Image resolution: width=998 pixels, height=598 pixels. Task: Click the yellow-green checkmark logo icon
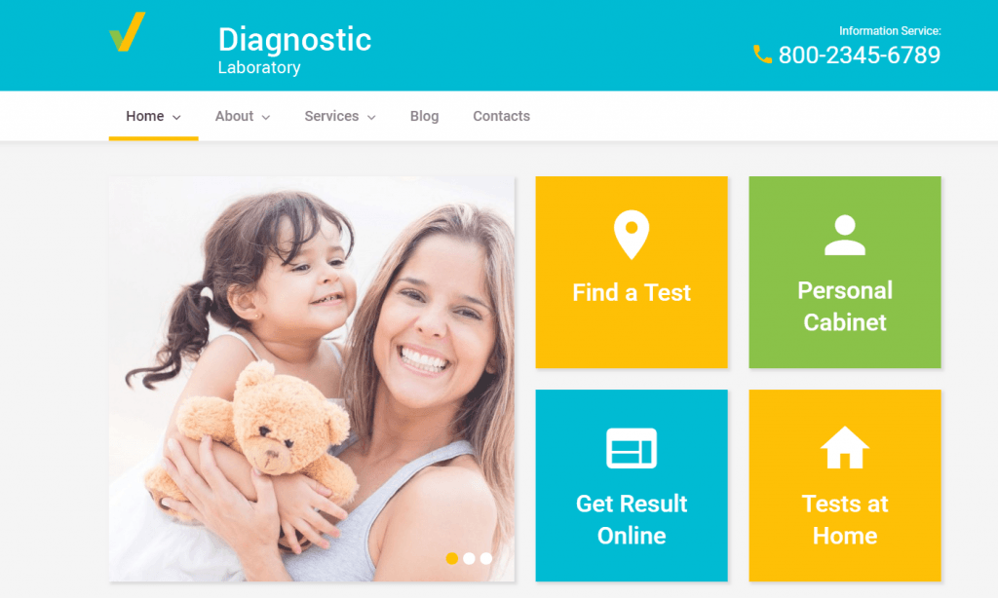click(128, 32)
